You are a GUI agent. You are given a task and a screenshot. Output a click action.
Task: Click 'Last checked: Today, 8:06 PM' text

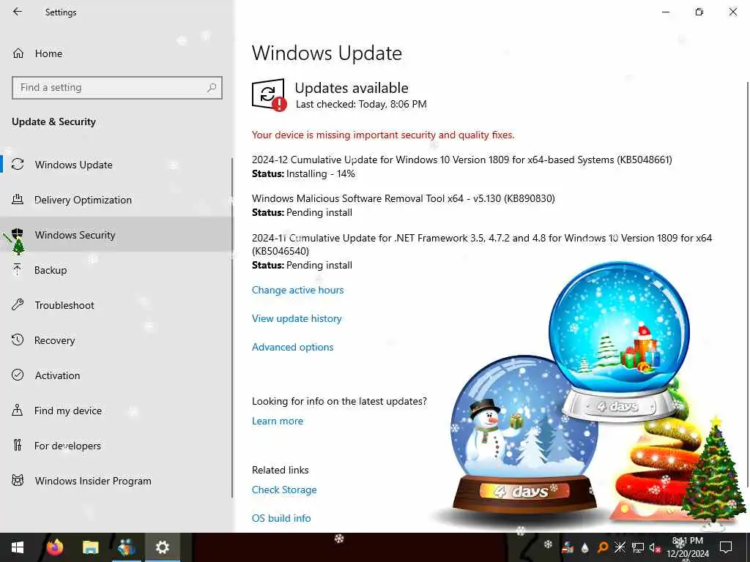click(x=361, y=104)
